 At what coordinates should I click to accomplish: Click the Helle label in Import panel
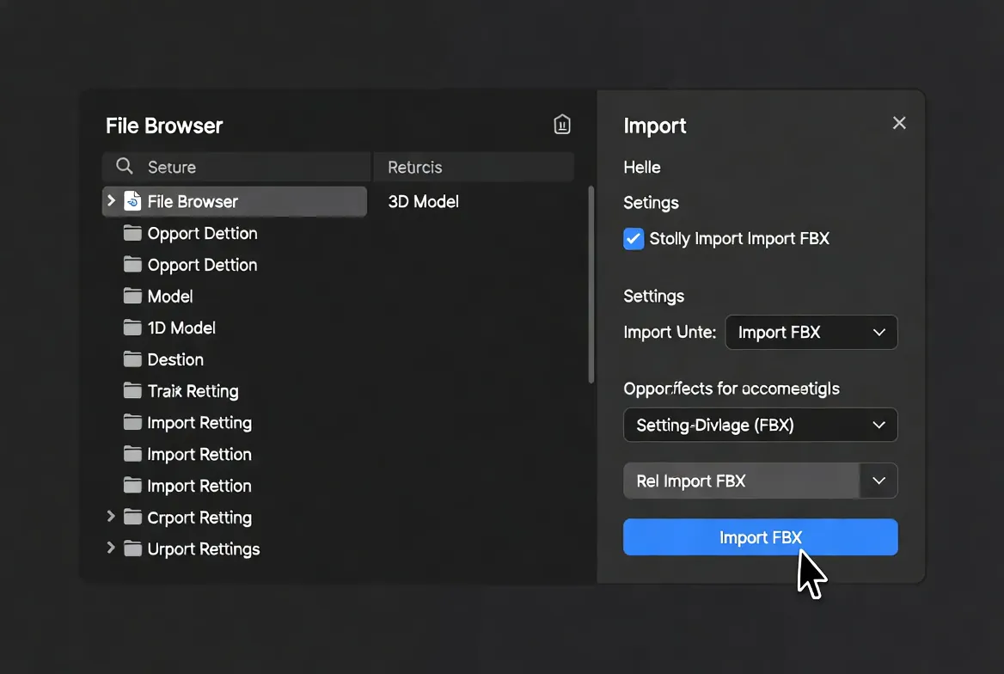(x=641, y=168)
